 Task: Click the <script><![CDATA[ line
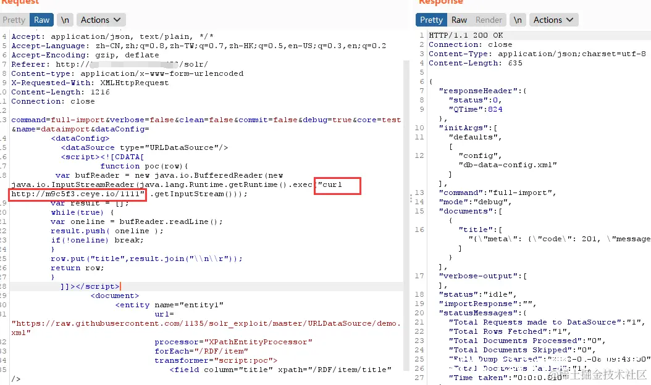[102, 157]
